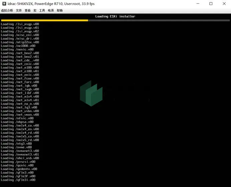Maximize the iDRAC console window
Screen dimensions: 231x187
pos(211,4)
